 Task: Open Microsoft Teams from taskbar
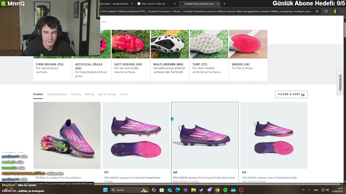[185, 190]
